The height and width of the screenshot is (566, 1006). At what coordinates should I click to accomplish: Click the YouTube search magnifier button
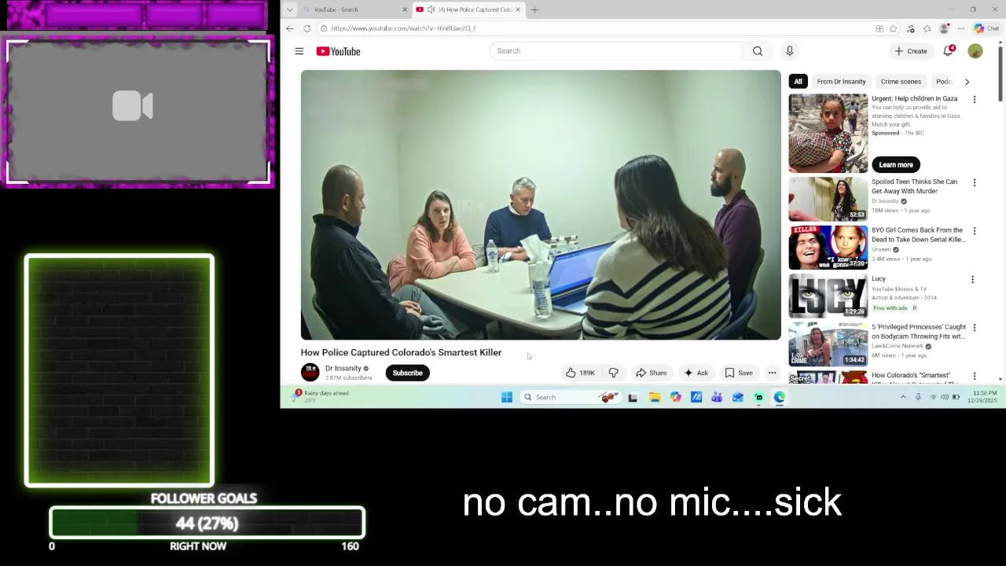pyautogui.click(x=758, y=51)
